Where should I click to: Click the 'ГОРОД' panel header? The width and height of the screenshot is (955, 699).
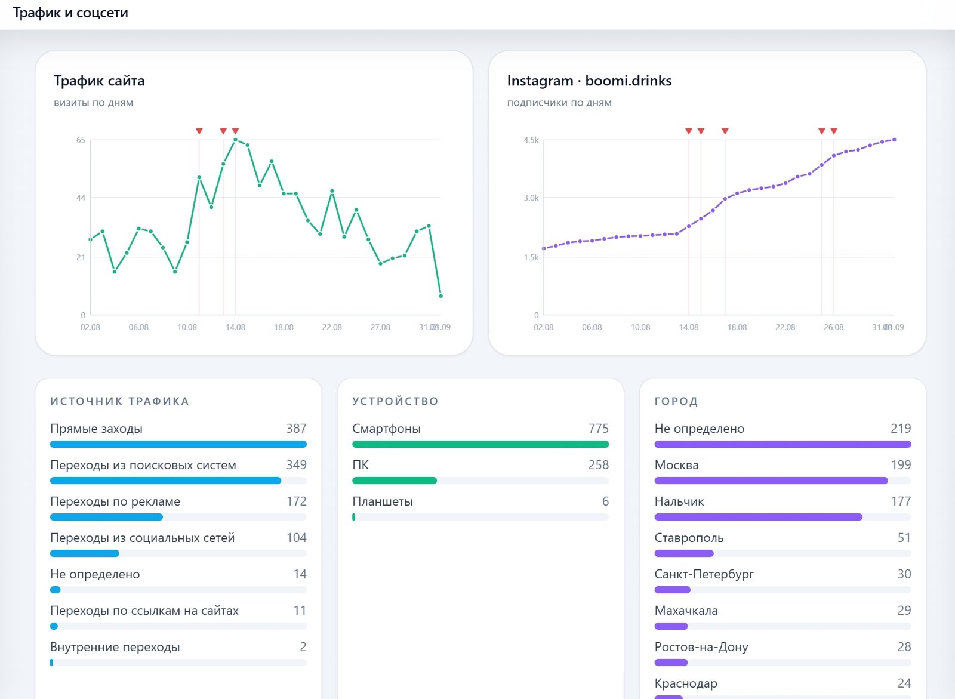[x=676, y=401]
